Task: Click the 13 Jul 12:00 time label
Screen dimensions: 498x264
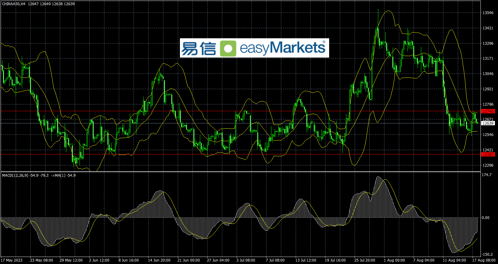Action: [306, 260]
